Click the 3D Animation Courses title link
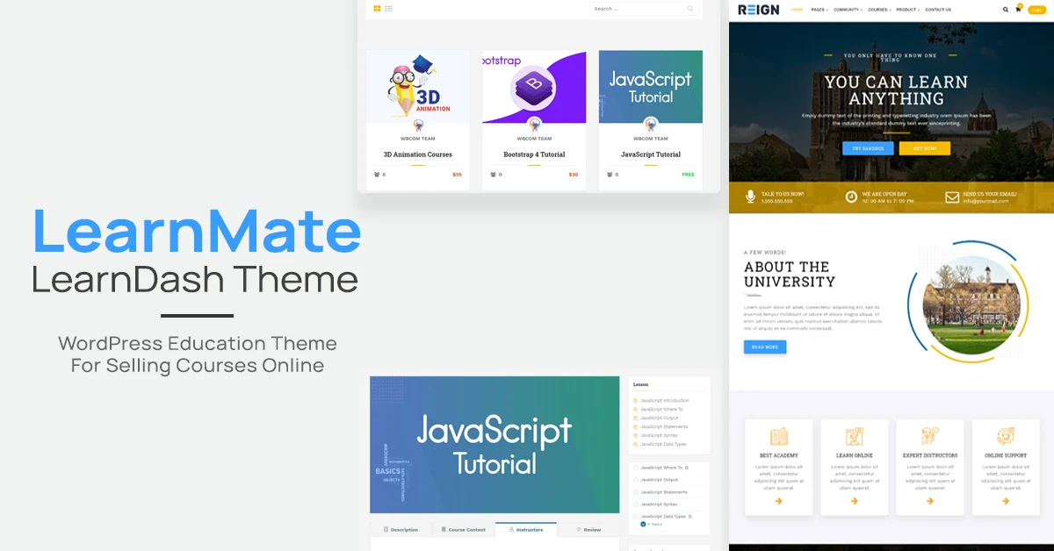 [418, 154]
